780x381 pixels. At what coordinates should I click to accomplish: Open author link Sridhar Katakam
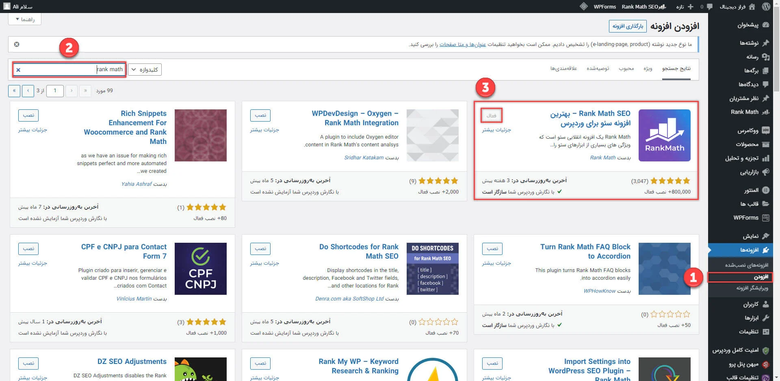[x=364, y=158]
